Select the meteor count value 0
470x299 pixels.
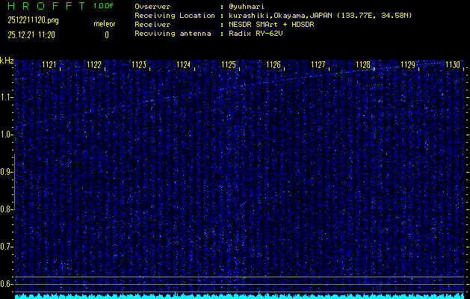[x=106, y=34]
